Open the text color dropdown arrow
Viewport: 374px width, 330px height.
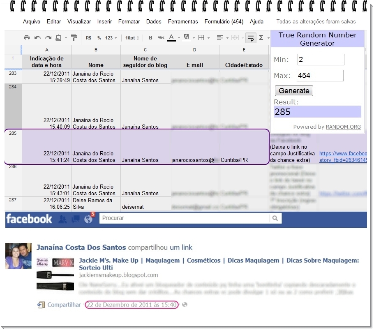pos(179,38)
